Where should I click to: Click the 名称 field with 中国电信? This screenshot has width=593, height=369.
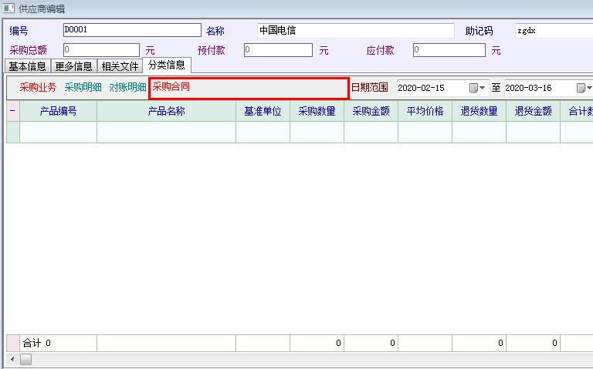click(x=355, y=31)
